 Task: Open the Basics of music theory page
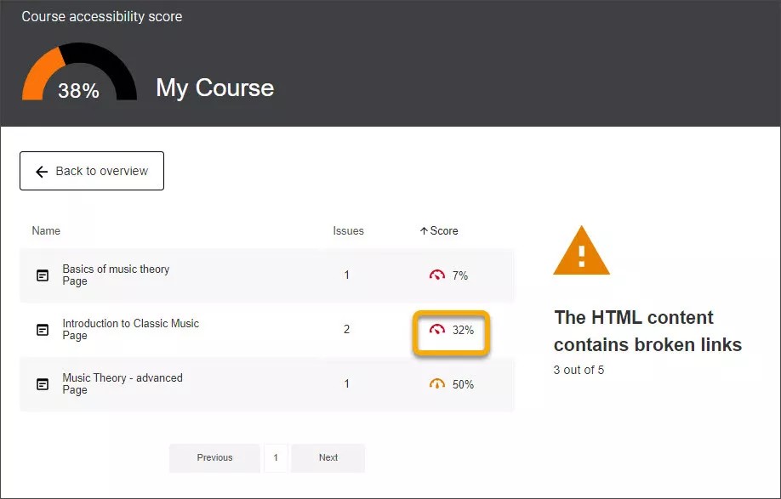[x=114, y=269]
